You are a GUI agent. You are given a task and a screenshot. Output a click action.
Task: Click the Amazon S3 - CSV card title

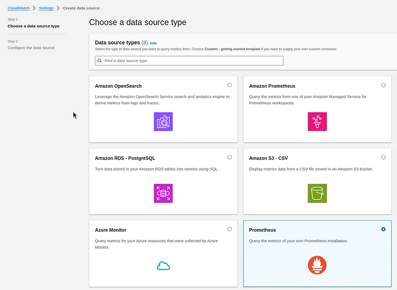point(268,158)
